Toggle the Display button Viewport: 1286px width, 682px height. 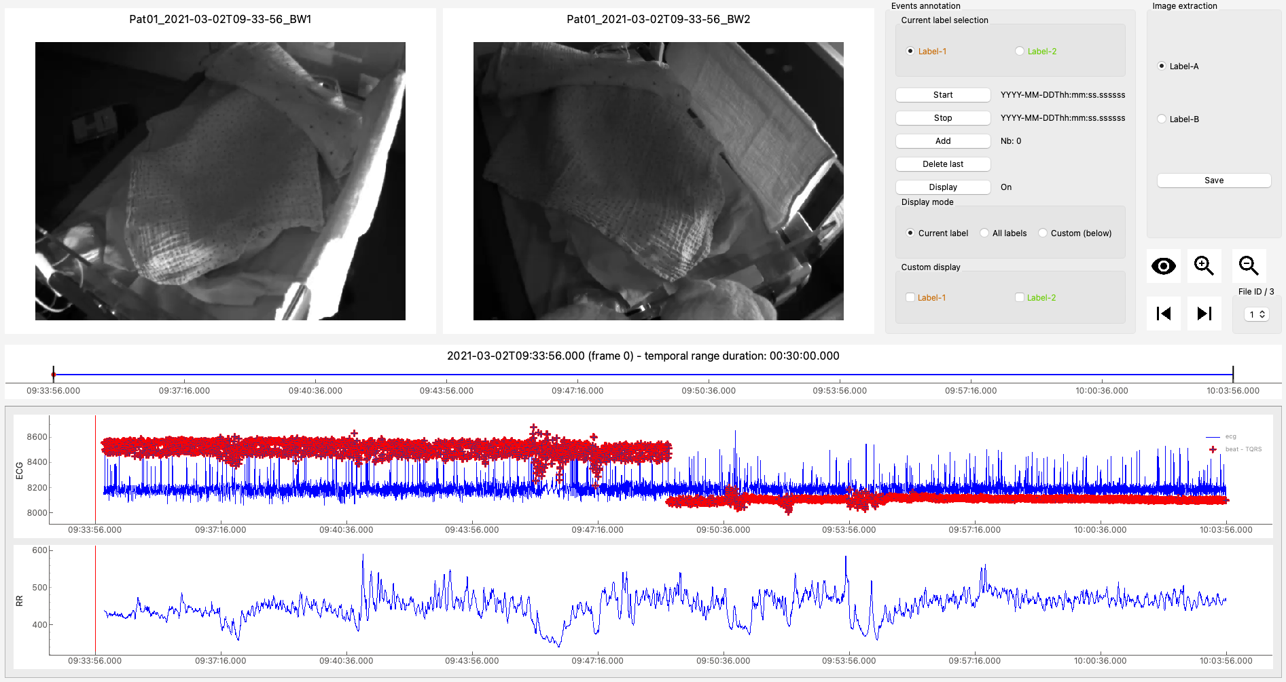click(x=943, y=187)
